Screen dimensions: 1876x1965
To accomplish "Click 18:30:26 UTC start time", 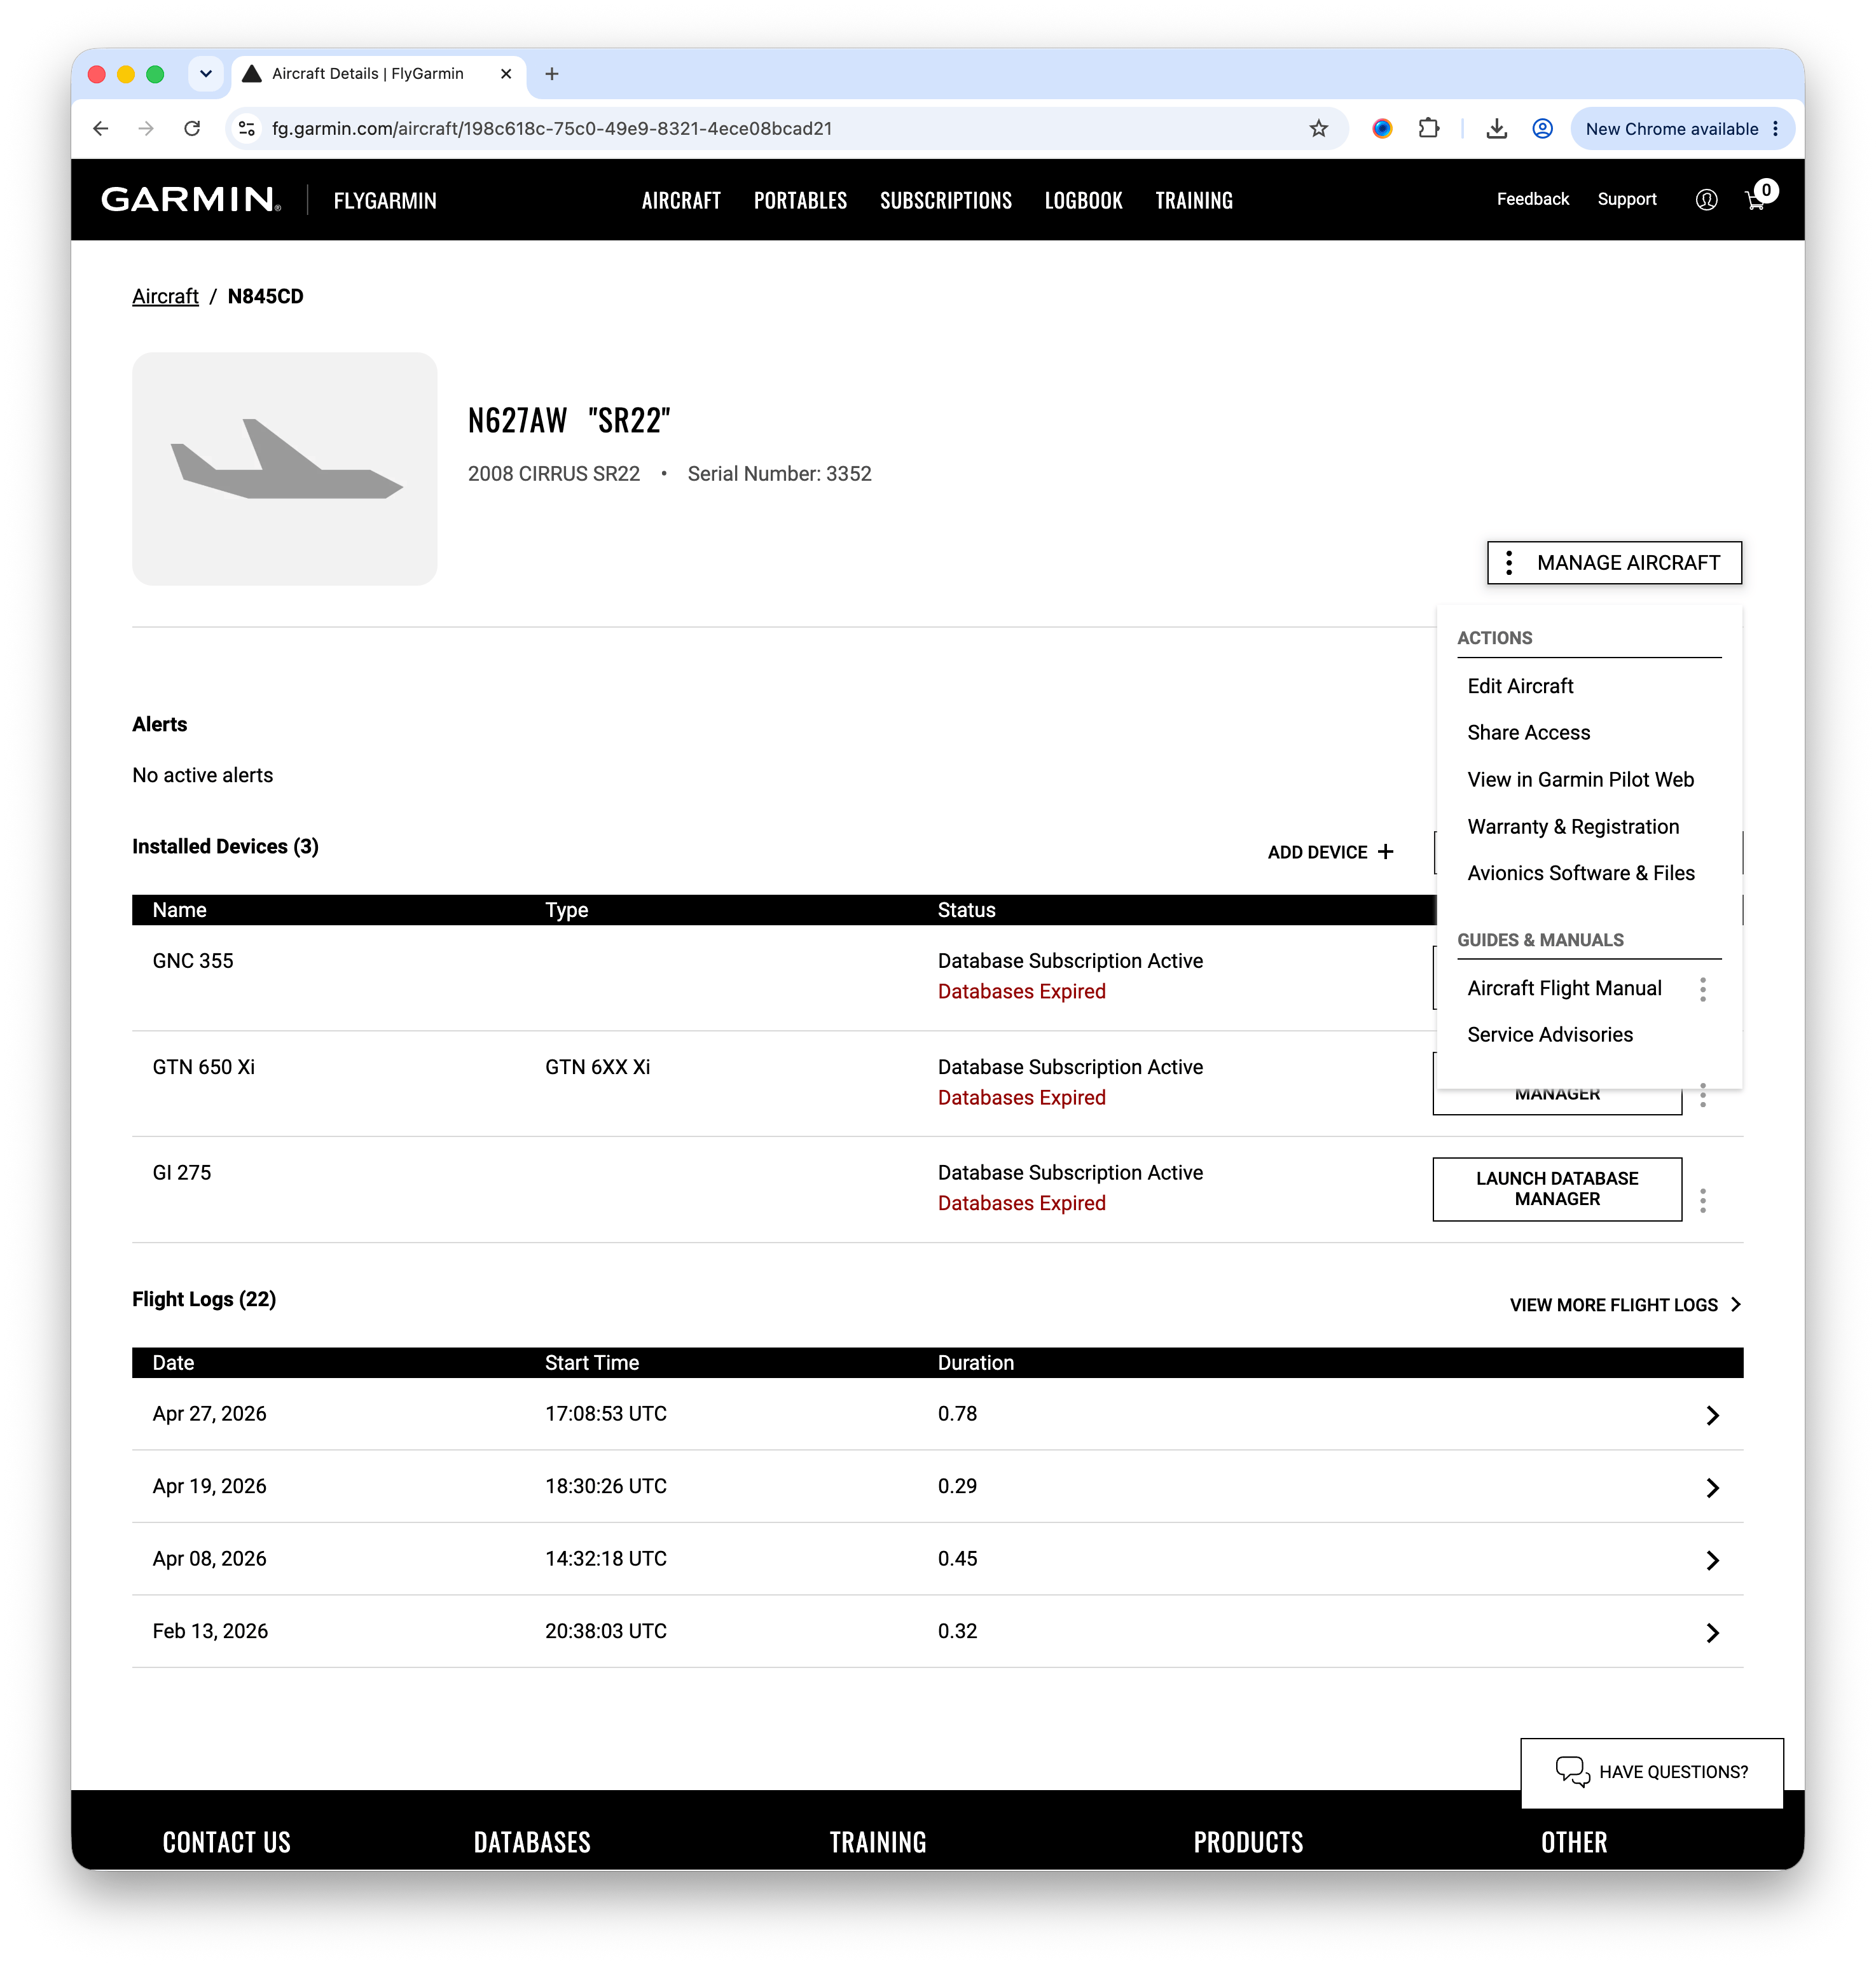I will [605, 1487].
